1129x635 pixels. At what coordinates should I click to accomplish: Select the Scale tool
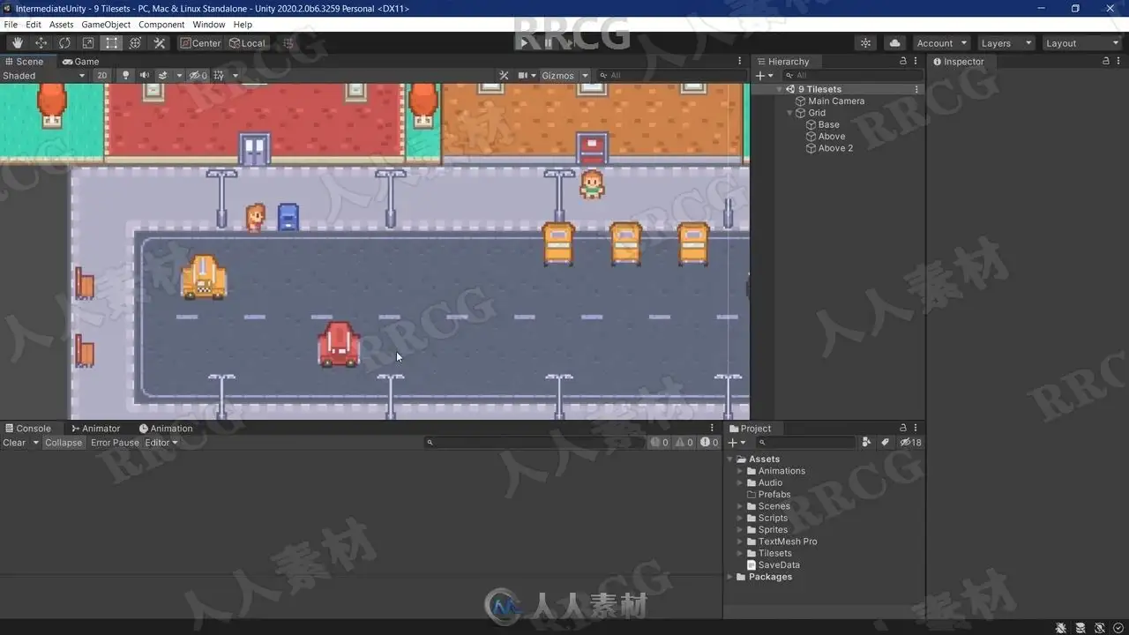88,43
